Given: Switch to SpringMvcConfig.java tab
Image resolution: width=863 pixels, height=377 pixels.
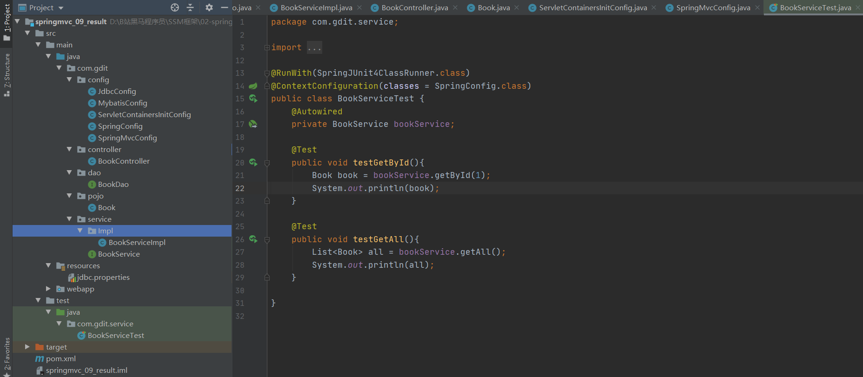Looking at the screenshot, I should pyautogui.click(x=713, y=7).
